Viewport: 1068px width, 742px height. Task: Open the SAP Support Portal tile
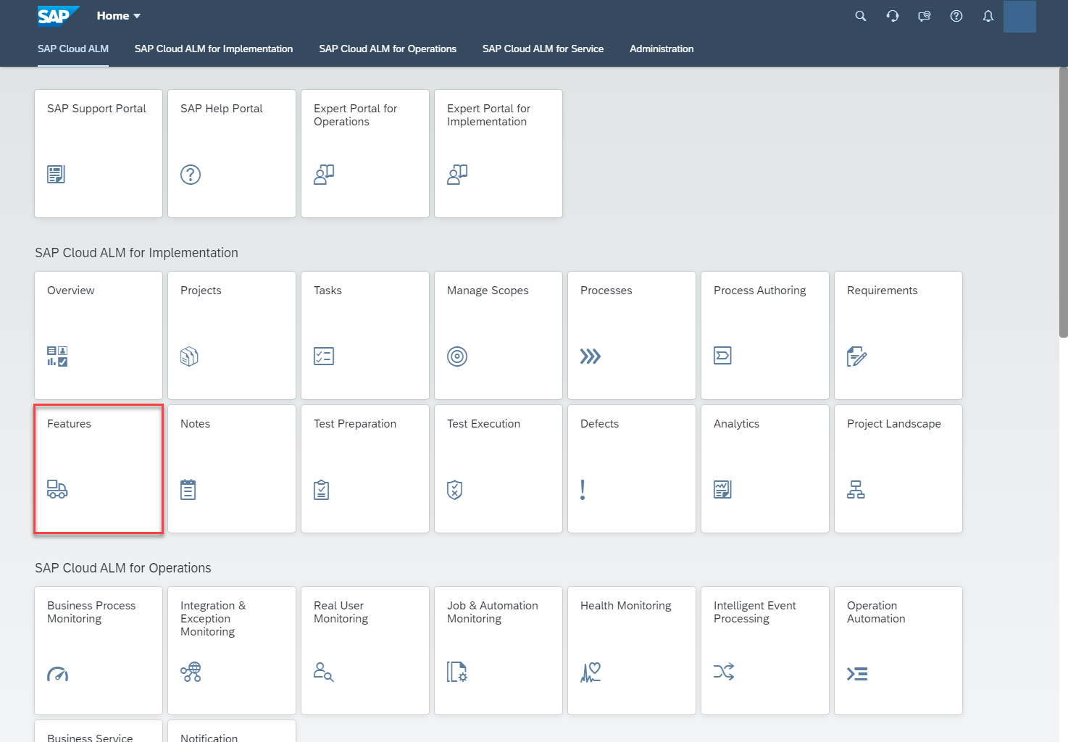coord(98,154)
